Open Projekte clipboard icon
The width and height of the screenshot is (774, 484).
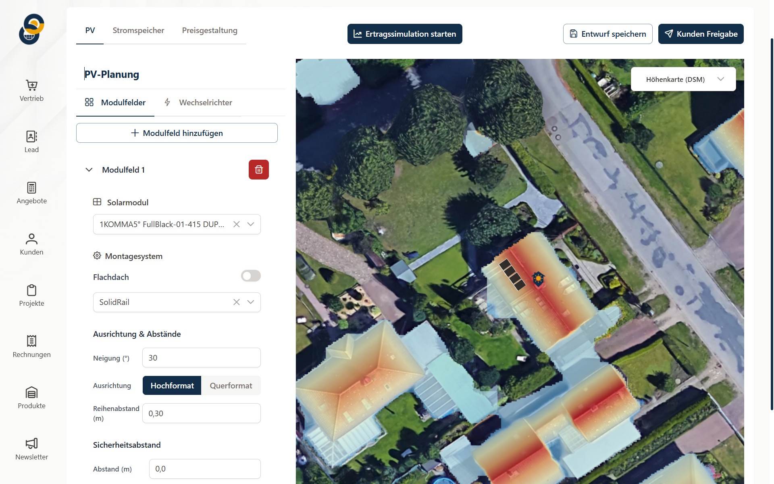(x=31, y=290)
